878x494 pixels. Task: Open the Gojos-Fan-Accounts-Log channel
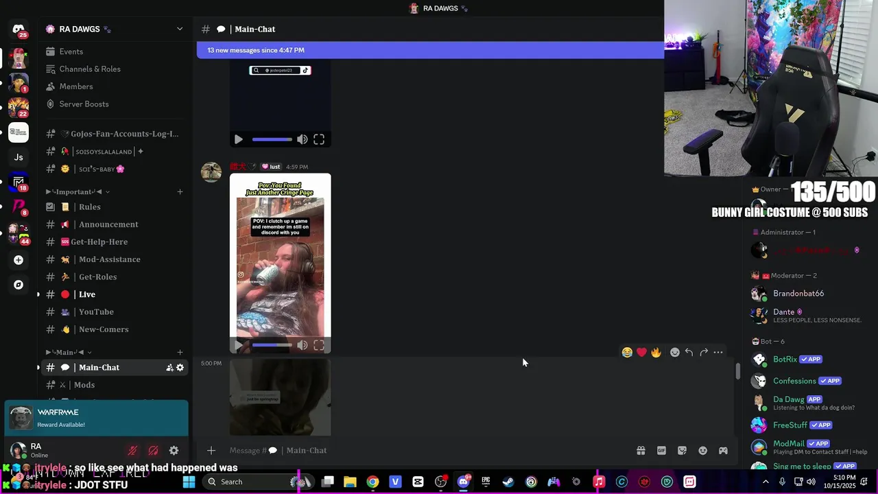(114, 134)
